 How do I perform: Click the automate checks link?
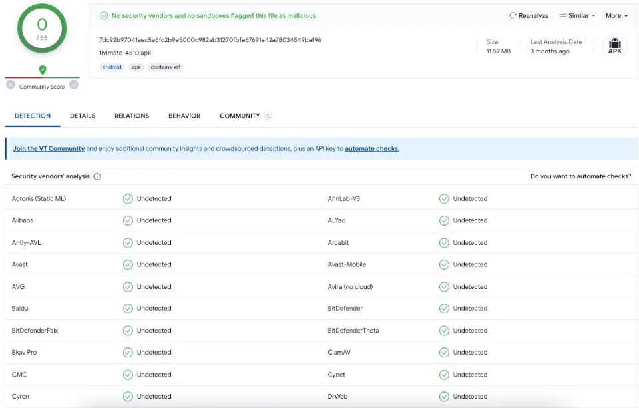point(372,148)
